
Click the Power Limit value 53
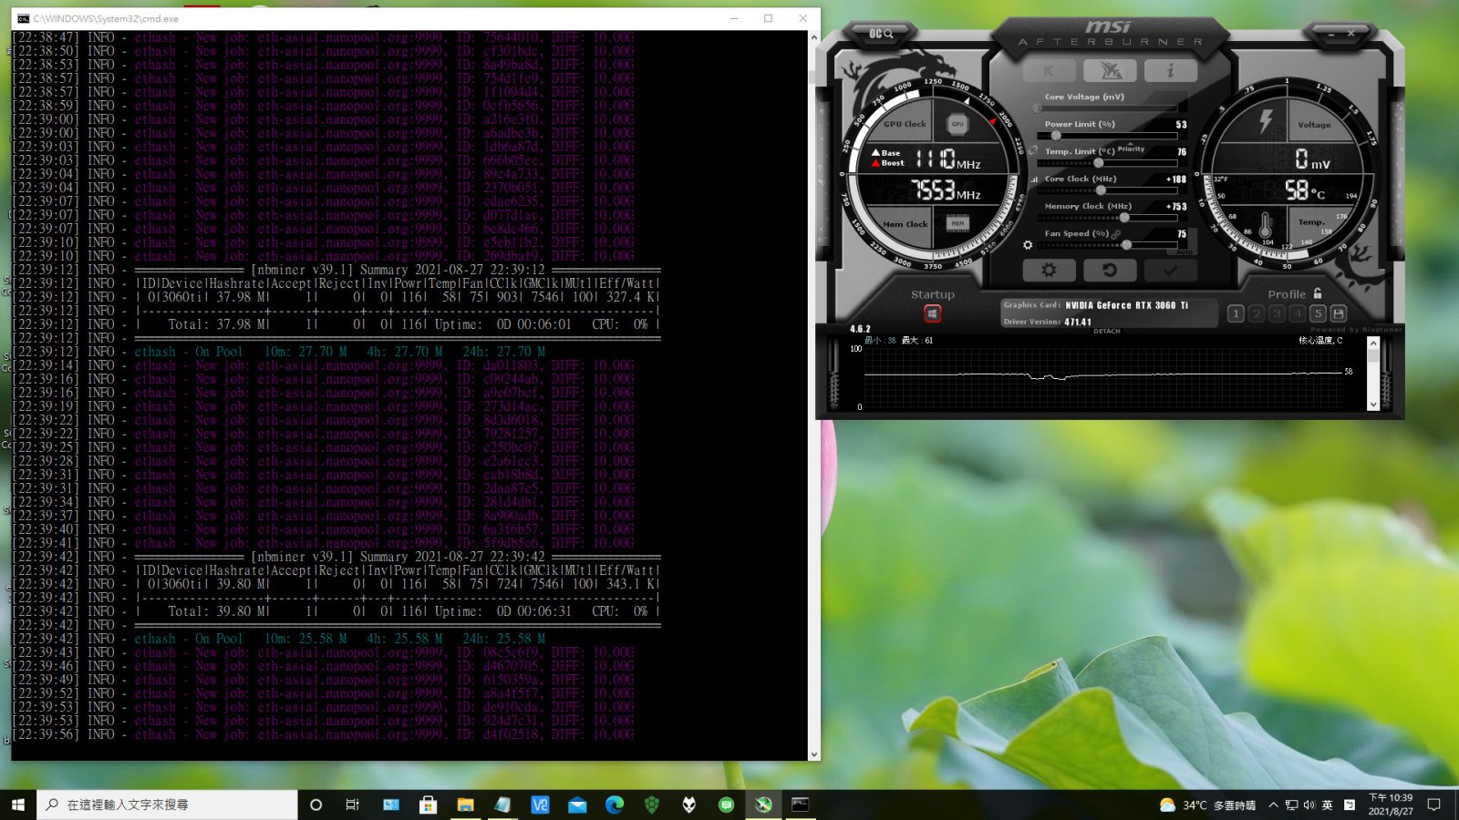1181,125
